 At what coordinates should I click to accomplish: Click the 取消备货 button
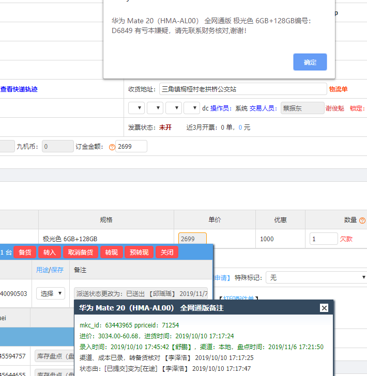(x=81, y=252)
